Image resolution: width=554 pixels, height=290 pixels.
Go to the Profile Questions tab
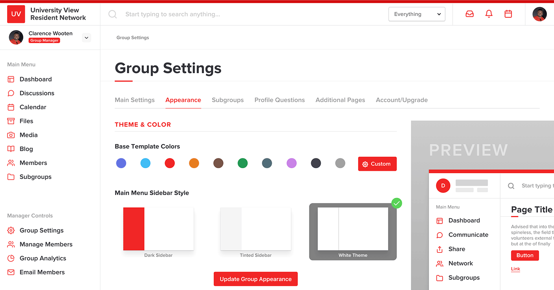coord(279,100)
